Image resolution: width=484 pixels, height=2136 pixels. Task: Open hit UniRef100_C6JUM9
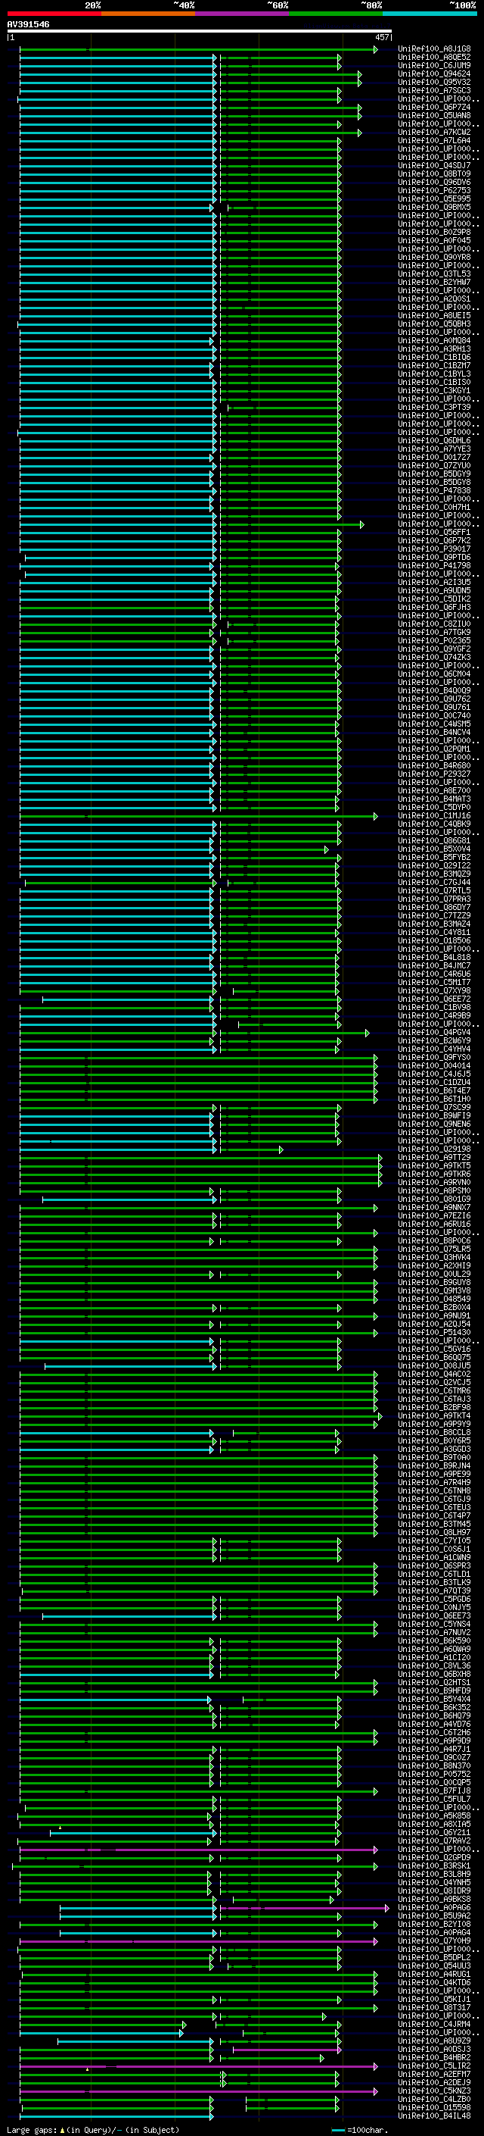click(434, 65)
